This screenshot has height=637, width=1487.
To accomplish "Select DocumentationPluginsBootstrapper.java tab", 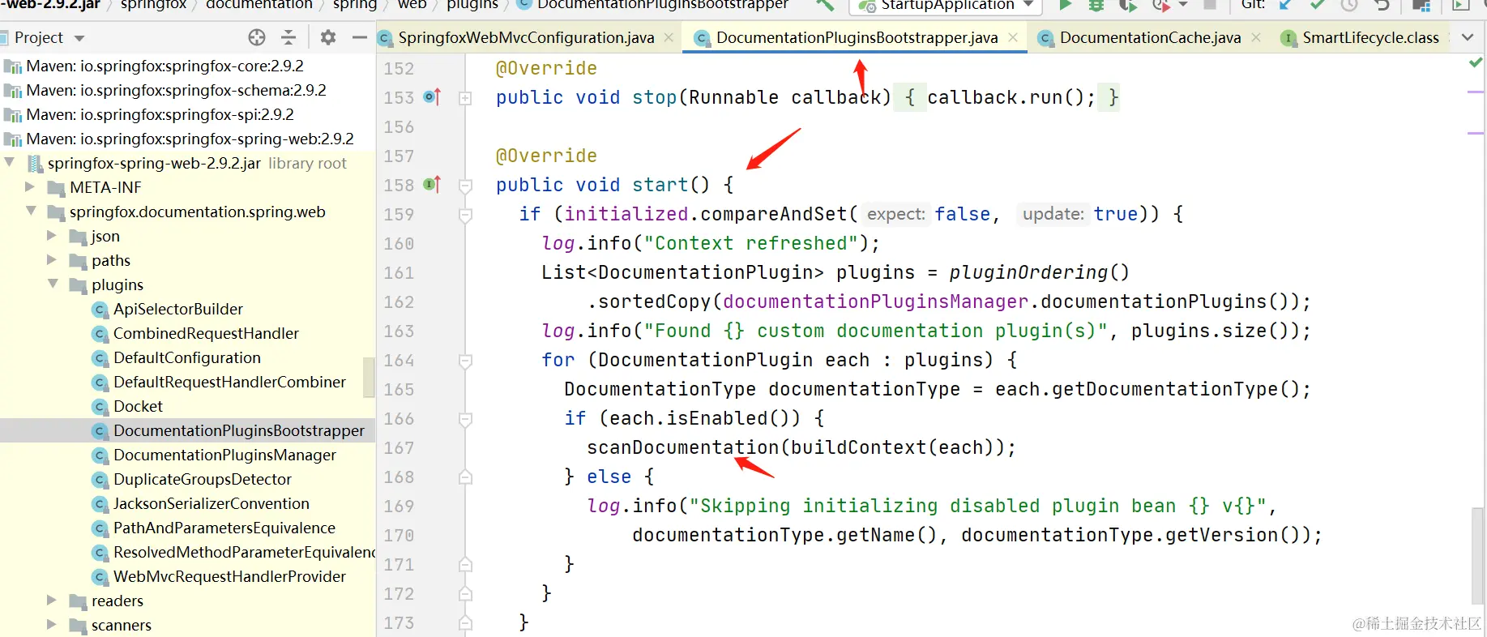I will coord(857,37).
